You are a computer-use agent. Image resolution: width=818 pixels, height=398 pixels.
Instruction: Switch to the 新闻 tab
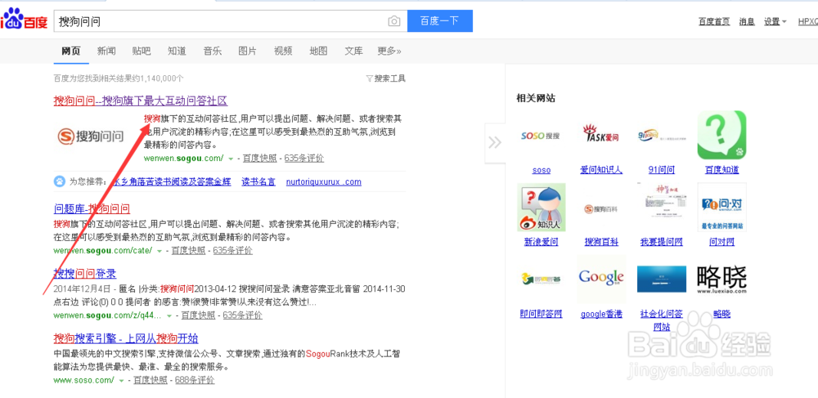(106, 51)
